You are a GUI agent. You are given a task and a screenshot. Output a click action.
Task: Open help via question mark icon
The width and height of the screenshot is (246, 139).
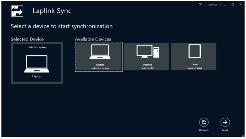tap(200, 5)
